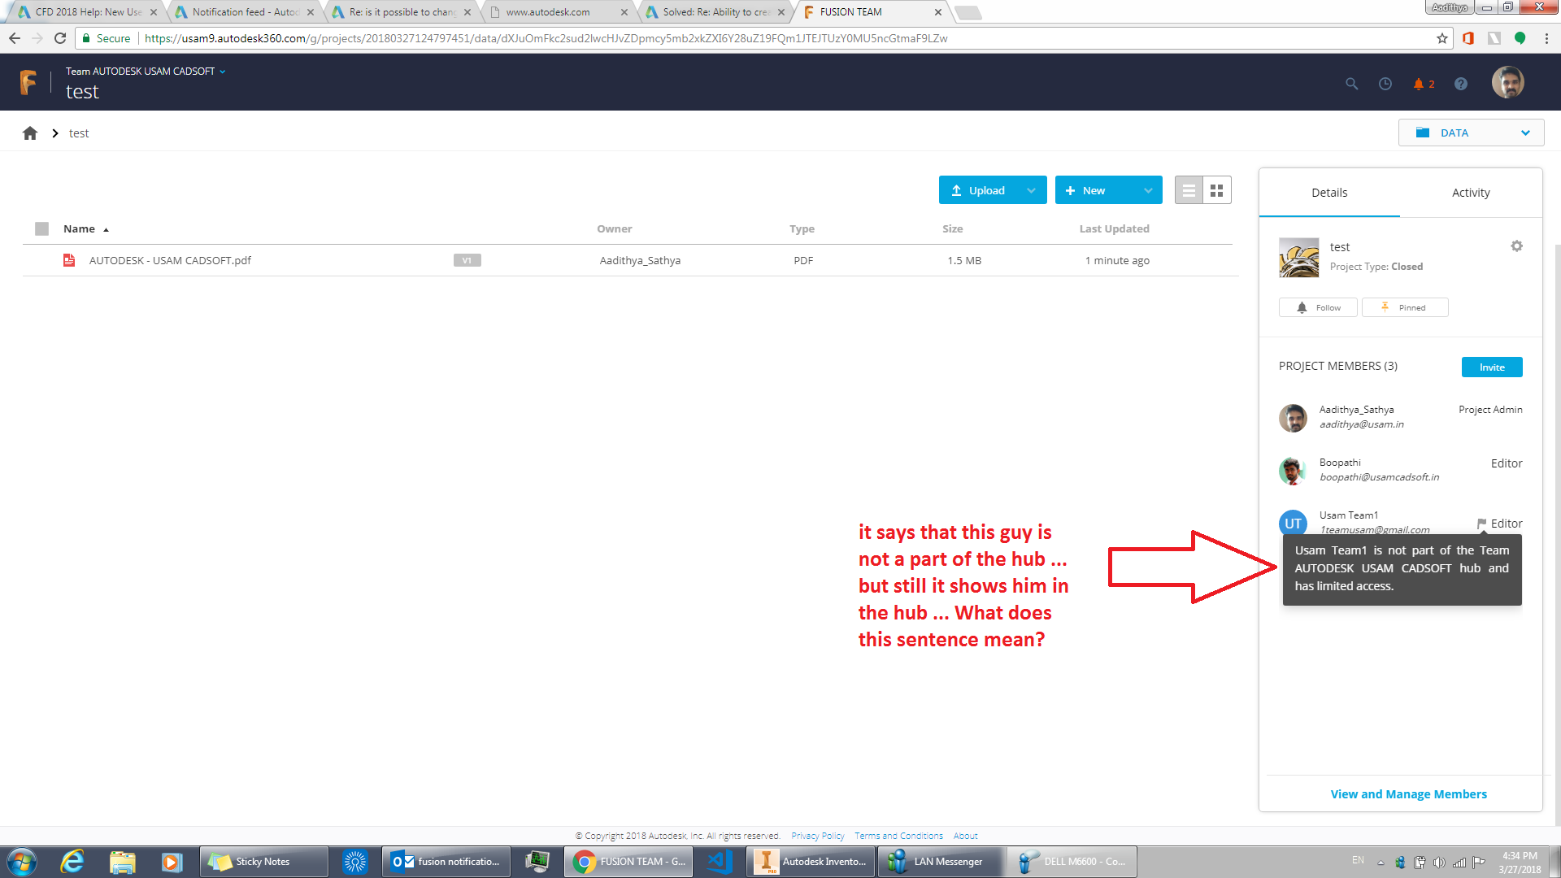Open Terms and Conditions footer link
The height and width of the screenshot is (878, 1561).
click(898, 836)
